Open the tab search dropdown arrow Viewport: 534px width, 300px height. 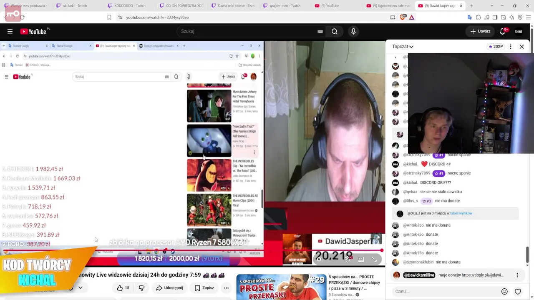492,6
